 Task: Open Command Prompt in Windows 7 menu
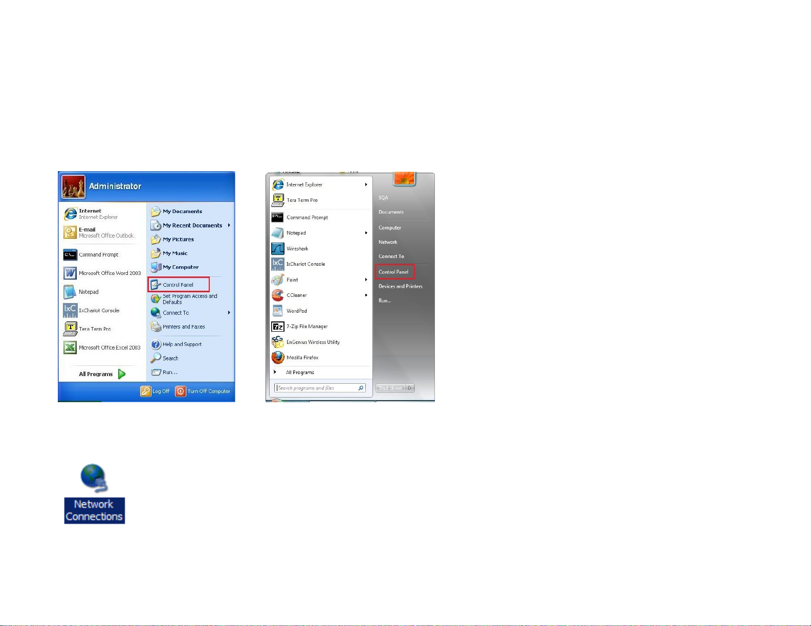pos(300,217)
